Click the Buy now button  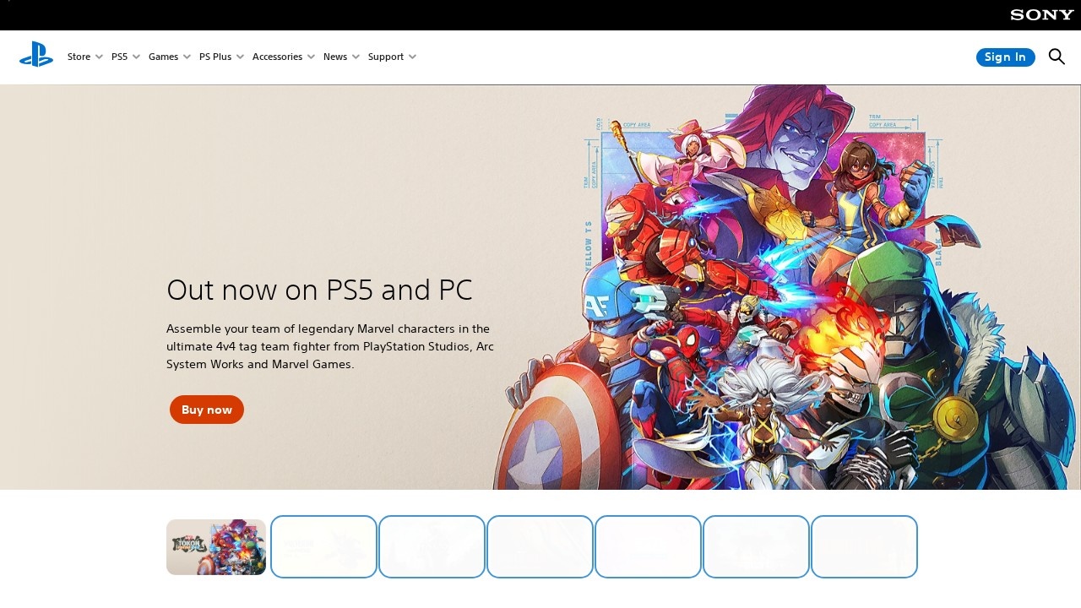[207, 410]
